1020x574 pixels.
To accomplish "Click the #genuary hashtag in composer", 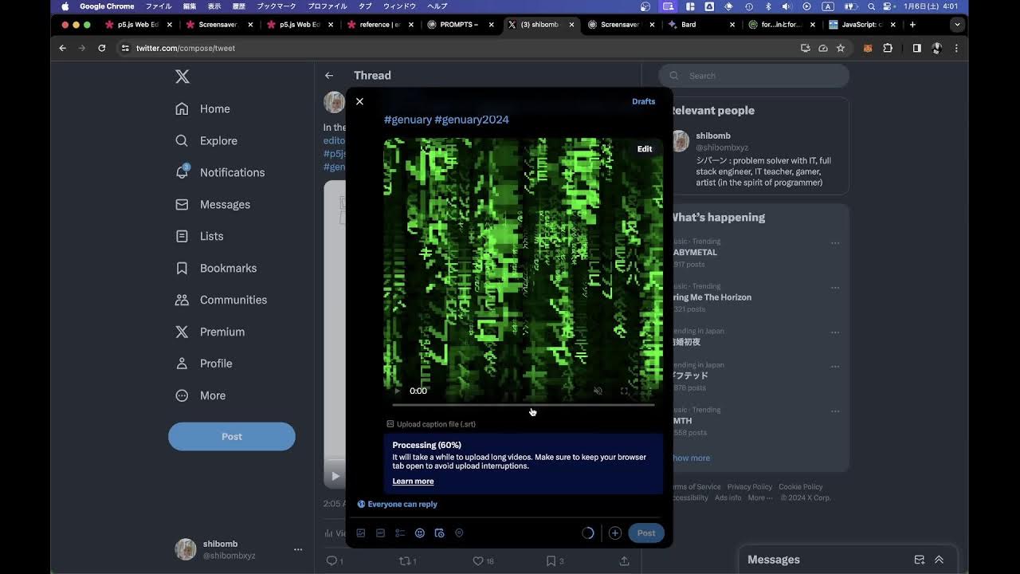I will point(407,120).
